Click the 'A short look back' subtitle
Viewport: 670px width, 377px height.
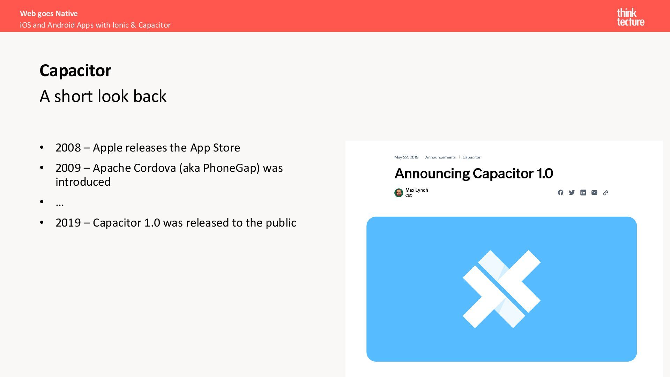point(103,96)
